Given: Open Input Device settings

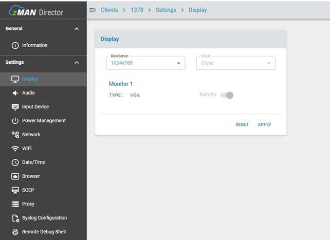Looking at the screenshot, I should tap(43, 107).
